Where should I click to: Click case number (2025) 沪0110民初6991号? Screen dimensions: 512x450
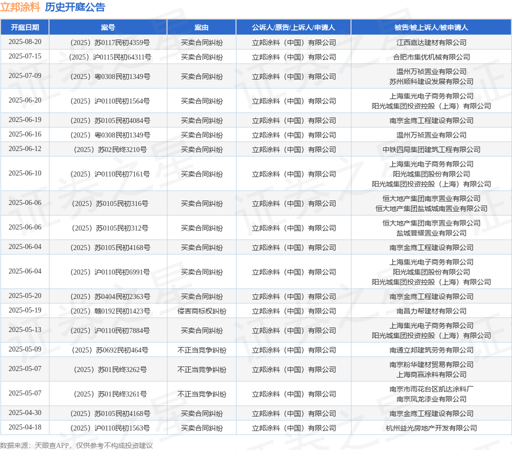click(x=110, y=272)
